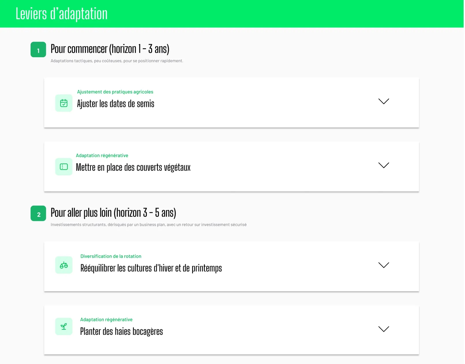Image resolution: width=465 pixels, height=364 pixels.
Task: Click the Leviers d'adaptation page title
Action: [61, 14]
